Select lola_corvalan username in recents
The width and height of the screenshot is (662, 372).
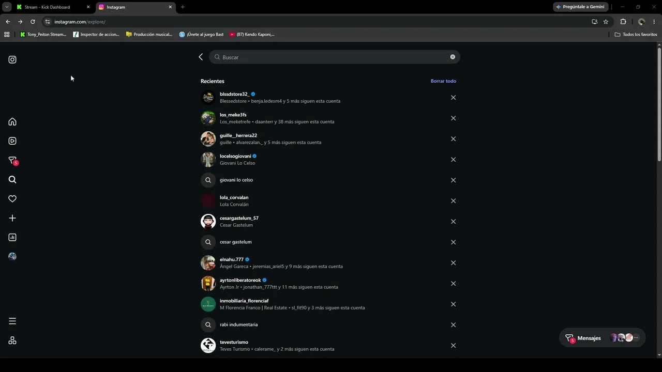click(x=234, y=197)
